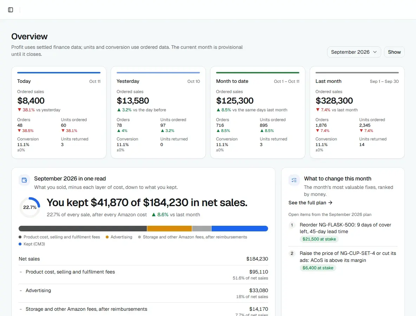Click Open items from the September 2026 plan
The height and width of the screenshot is (316, 416).
pyautogui.click(x=330, y=215)
